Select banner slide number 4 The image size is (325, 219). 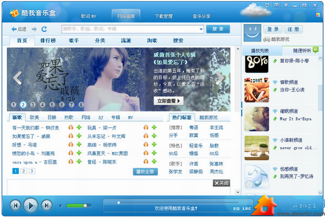(42, 105)
